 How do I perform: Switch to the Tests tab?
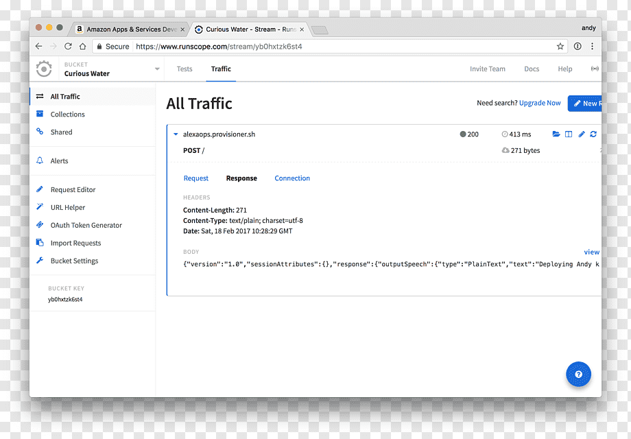(x=184, y=69)
